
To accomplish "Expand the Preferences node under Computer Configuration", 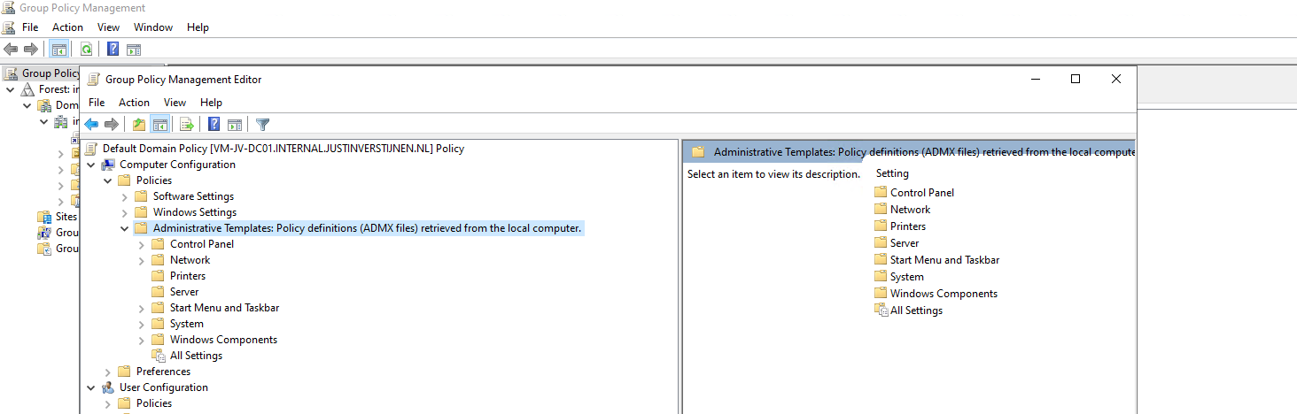I will tap(108, 372).
